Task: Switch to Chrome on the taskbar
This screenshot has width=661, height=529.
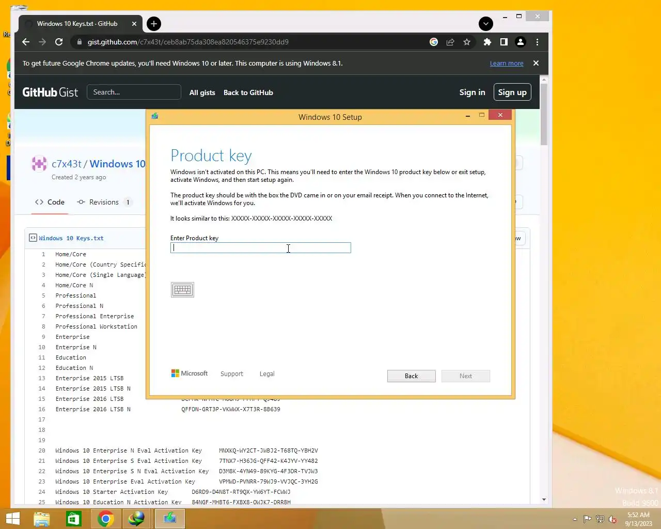Action: point(106,519)
